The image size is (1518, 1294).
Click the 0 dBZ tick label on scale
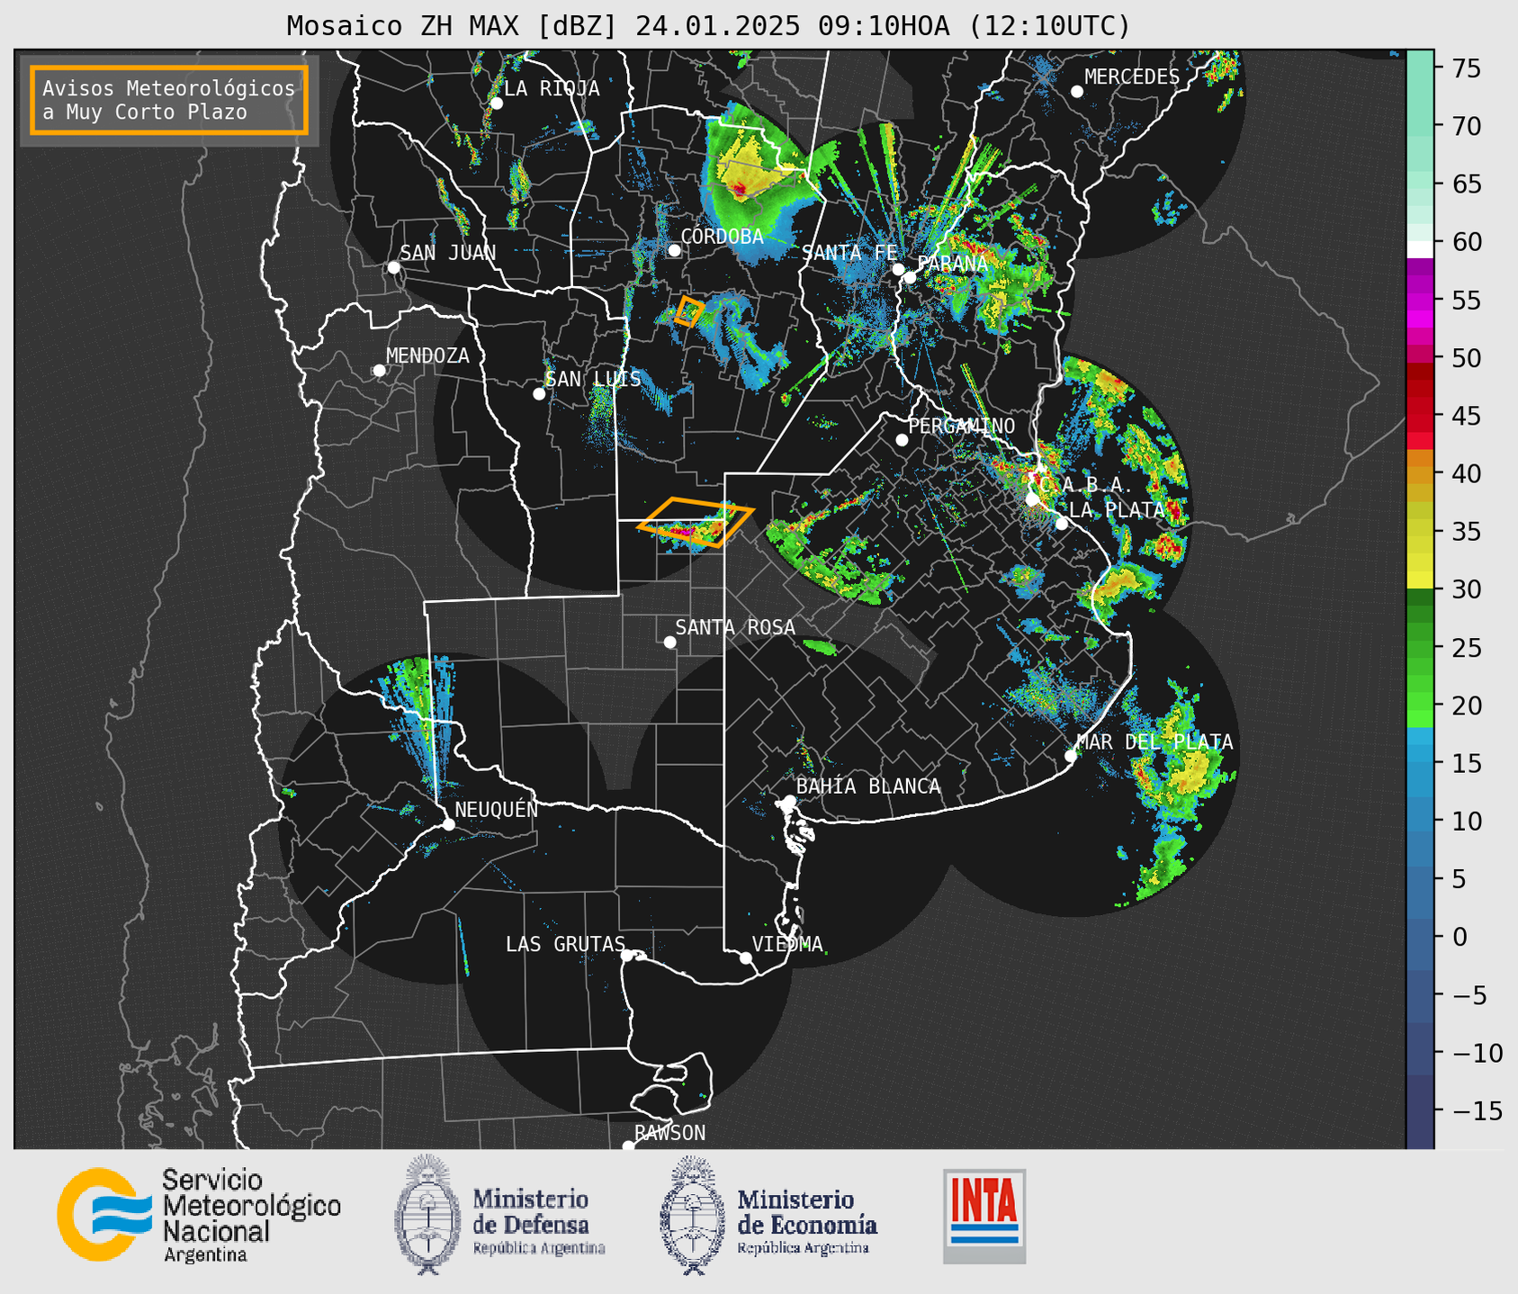click(x=1460, y=937)
